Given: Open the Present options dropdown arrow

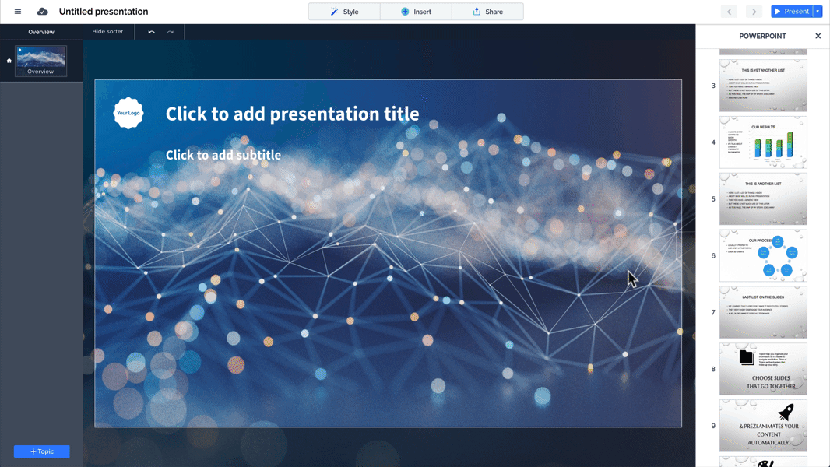Looking at the screenshot, I should (x=818, y=11).
